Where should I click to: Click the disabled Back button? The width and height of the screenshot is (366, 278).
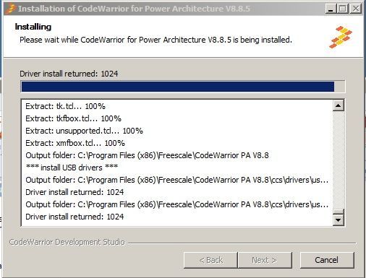click(210, 260)
